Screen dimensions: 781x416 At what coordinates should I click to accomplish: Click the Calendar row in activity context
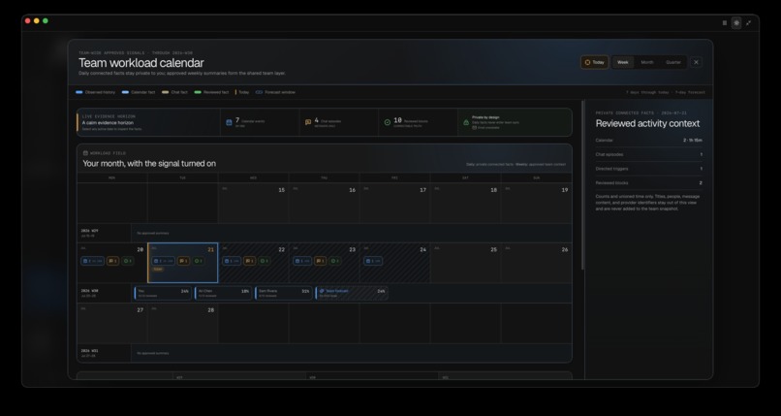[x=648, y=141]
